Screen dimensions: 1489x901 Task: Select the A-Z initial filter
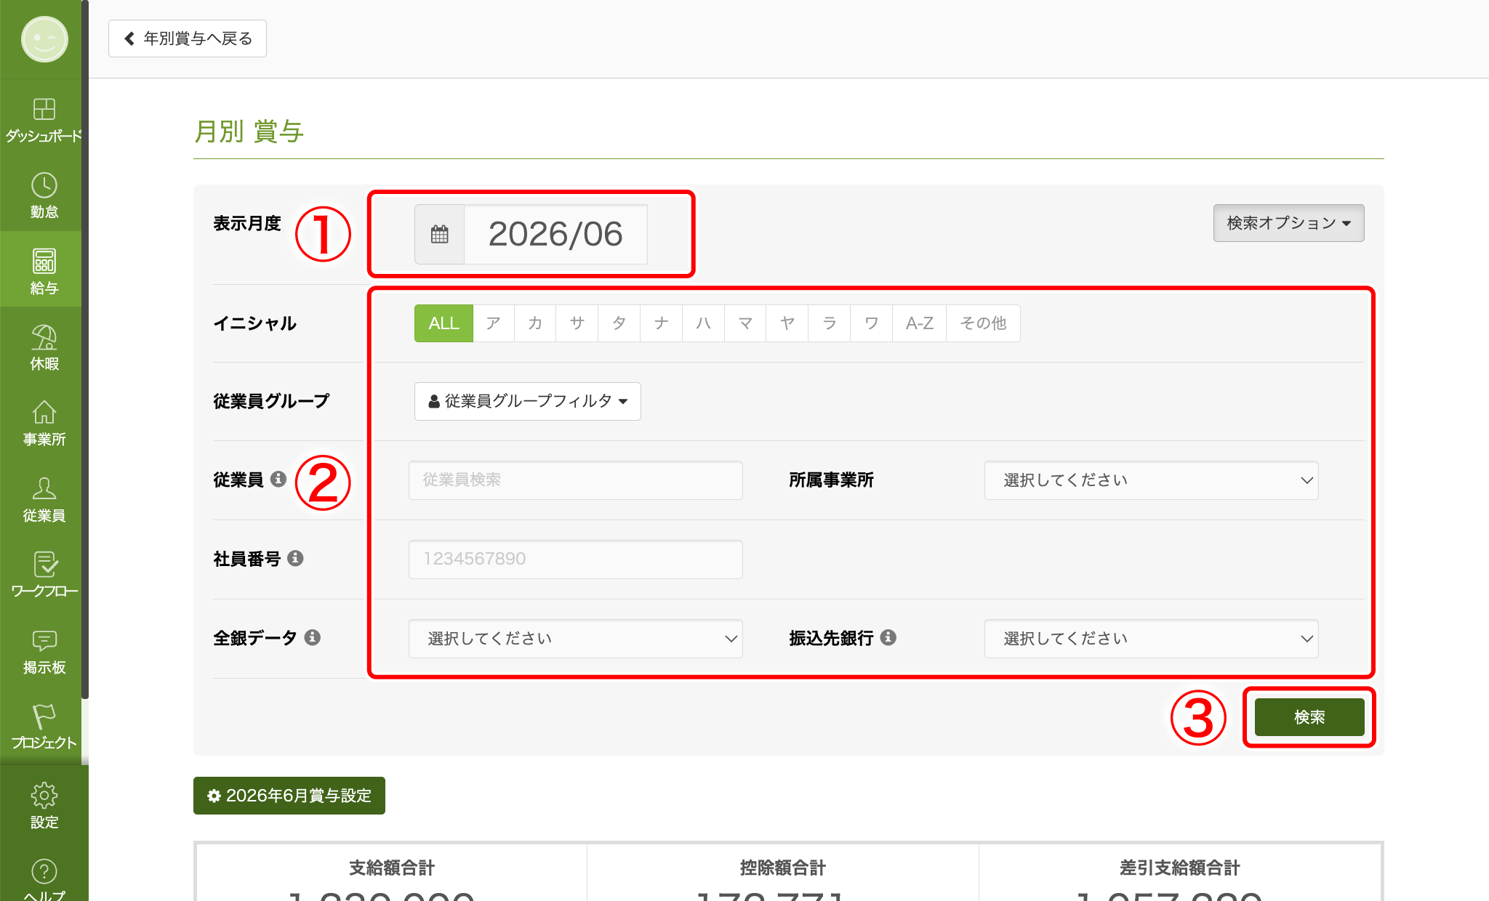[x=920, y=323]
